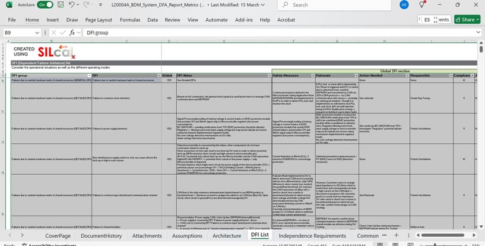
Task: Open the Name Box dropdown arrow
Action: click(37, 32)
